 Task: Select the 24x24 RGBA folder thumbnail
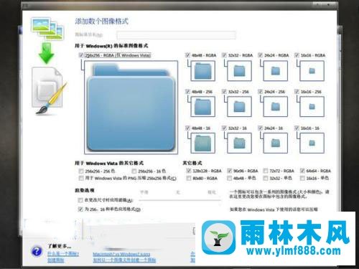click(x=276, y=71)
